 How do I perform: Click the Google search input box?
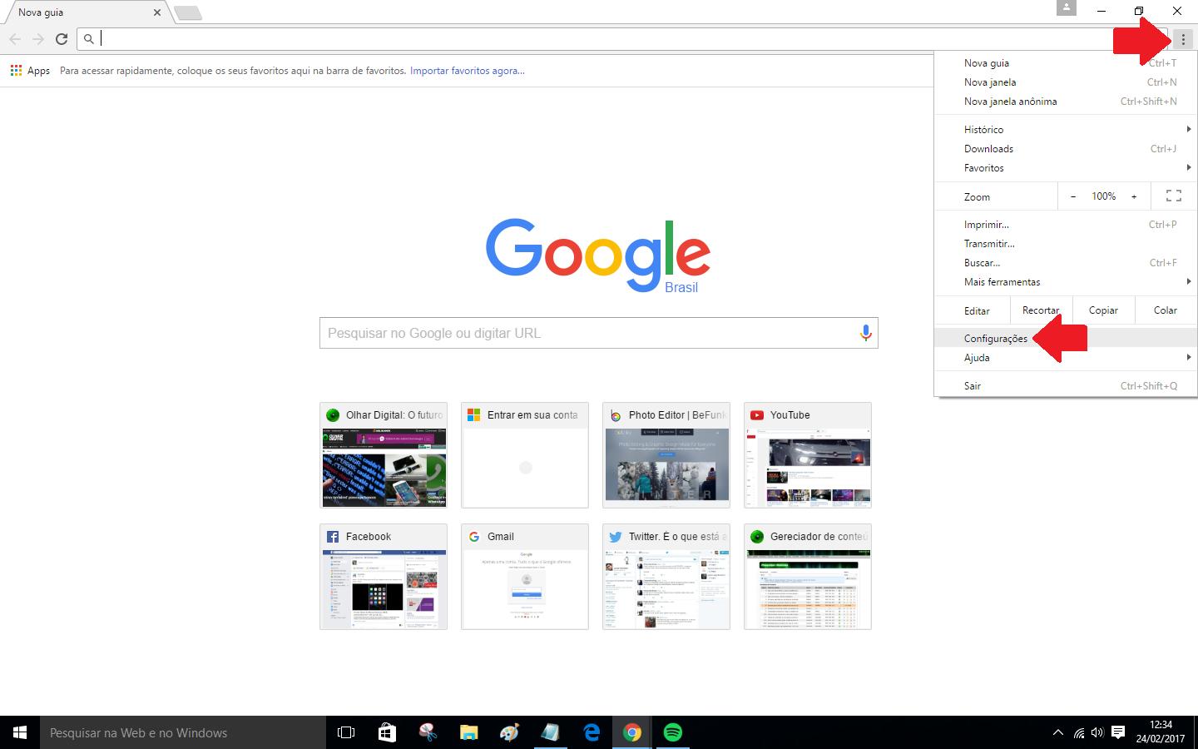[587, 333]
